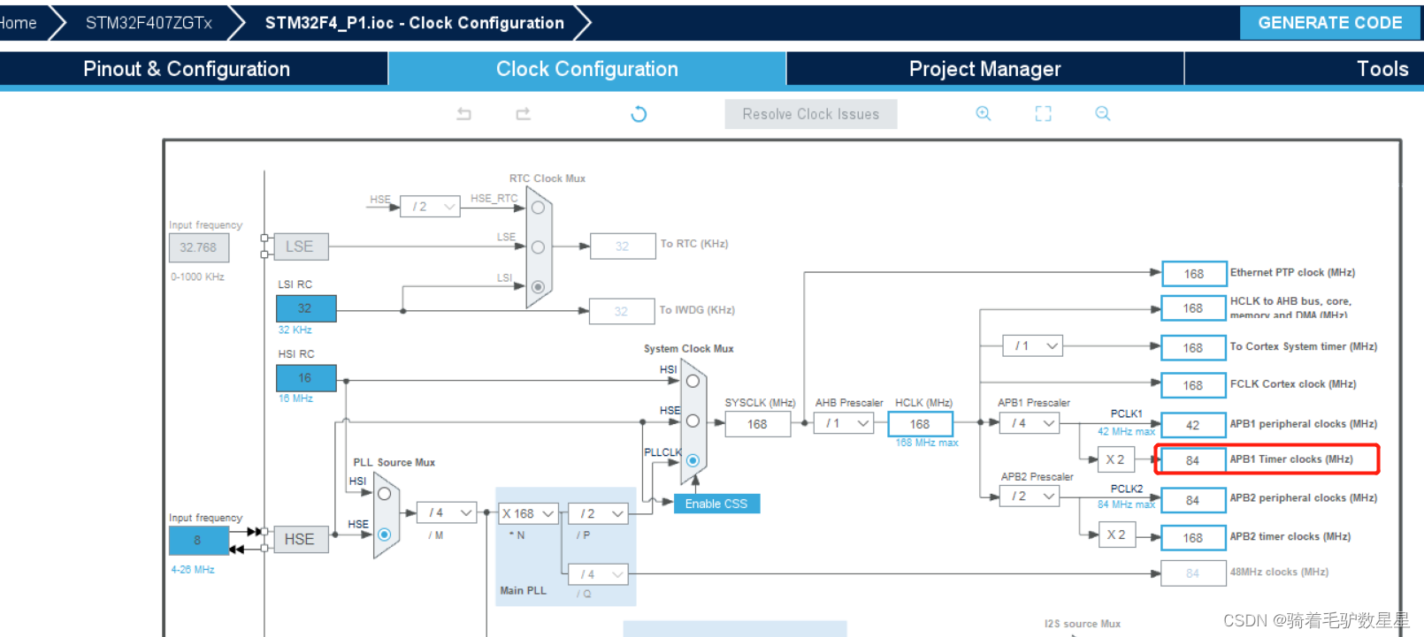Open PLL /P divider dropdown

coord(599,513)
